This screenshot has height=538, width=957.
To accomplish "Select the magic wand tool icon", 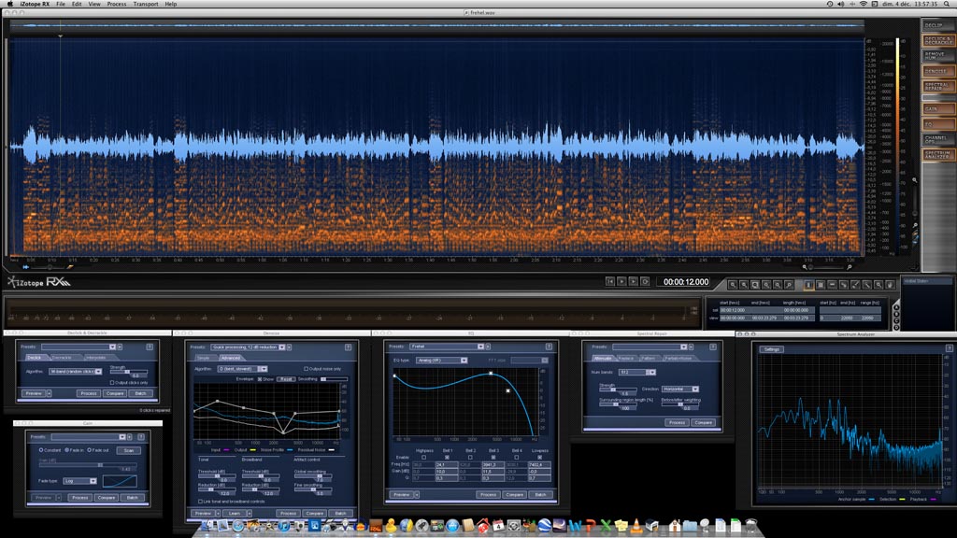I will (x=866, y=284).
